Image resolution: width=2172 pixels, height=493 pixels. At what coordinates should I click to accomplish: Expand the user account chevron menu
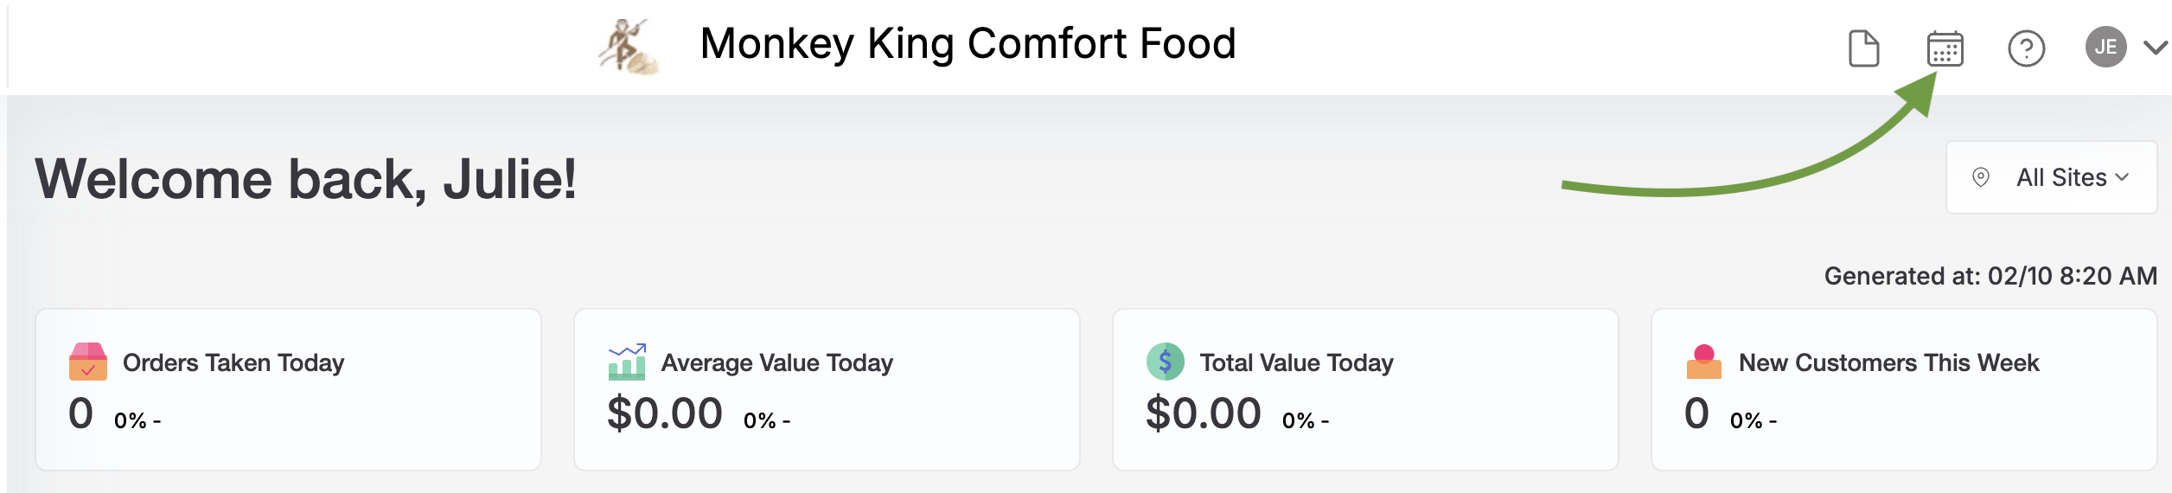(x=2156, y=48)
